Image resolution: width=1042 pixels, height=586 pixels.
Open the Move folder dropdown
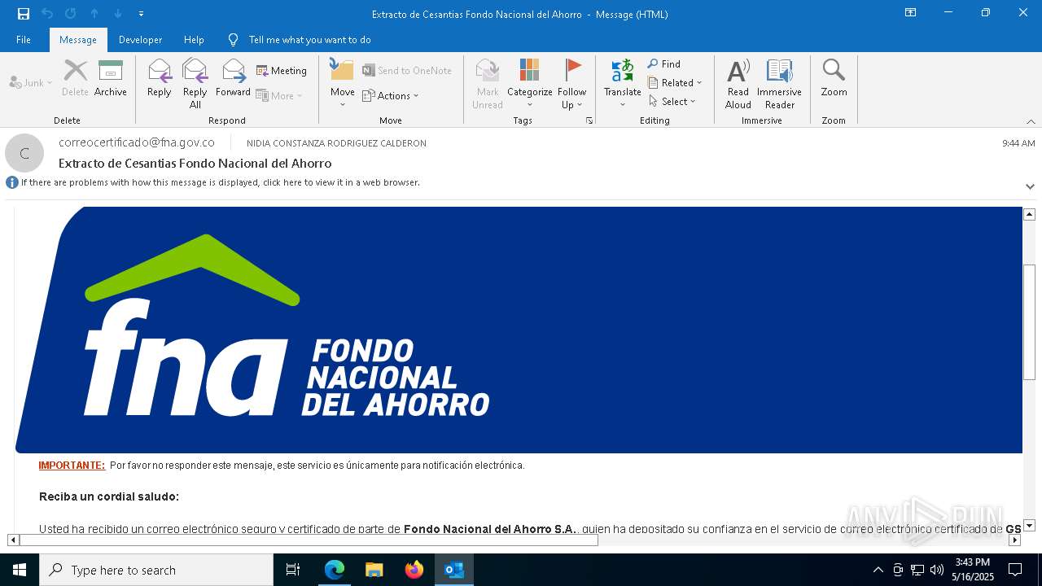click(x=343, y=84)
